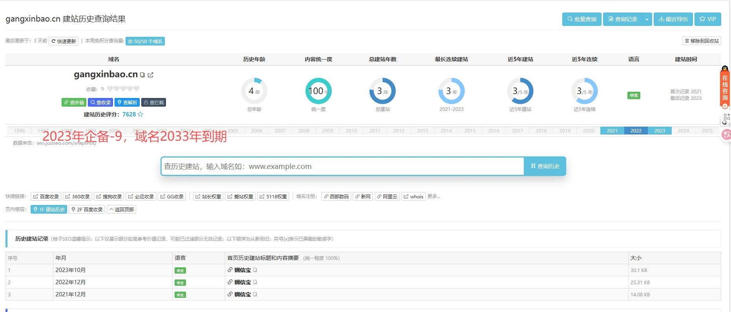Click plus icon under 在线咨询

tap(725, 106)
